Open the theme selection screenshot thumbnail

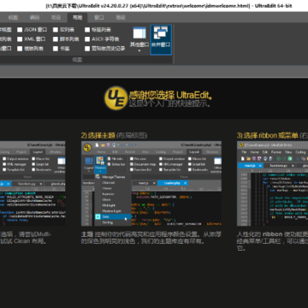tap(151, 183)
